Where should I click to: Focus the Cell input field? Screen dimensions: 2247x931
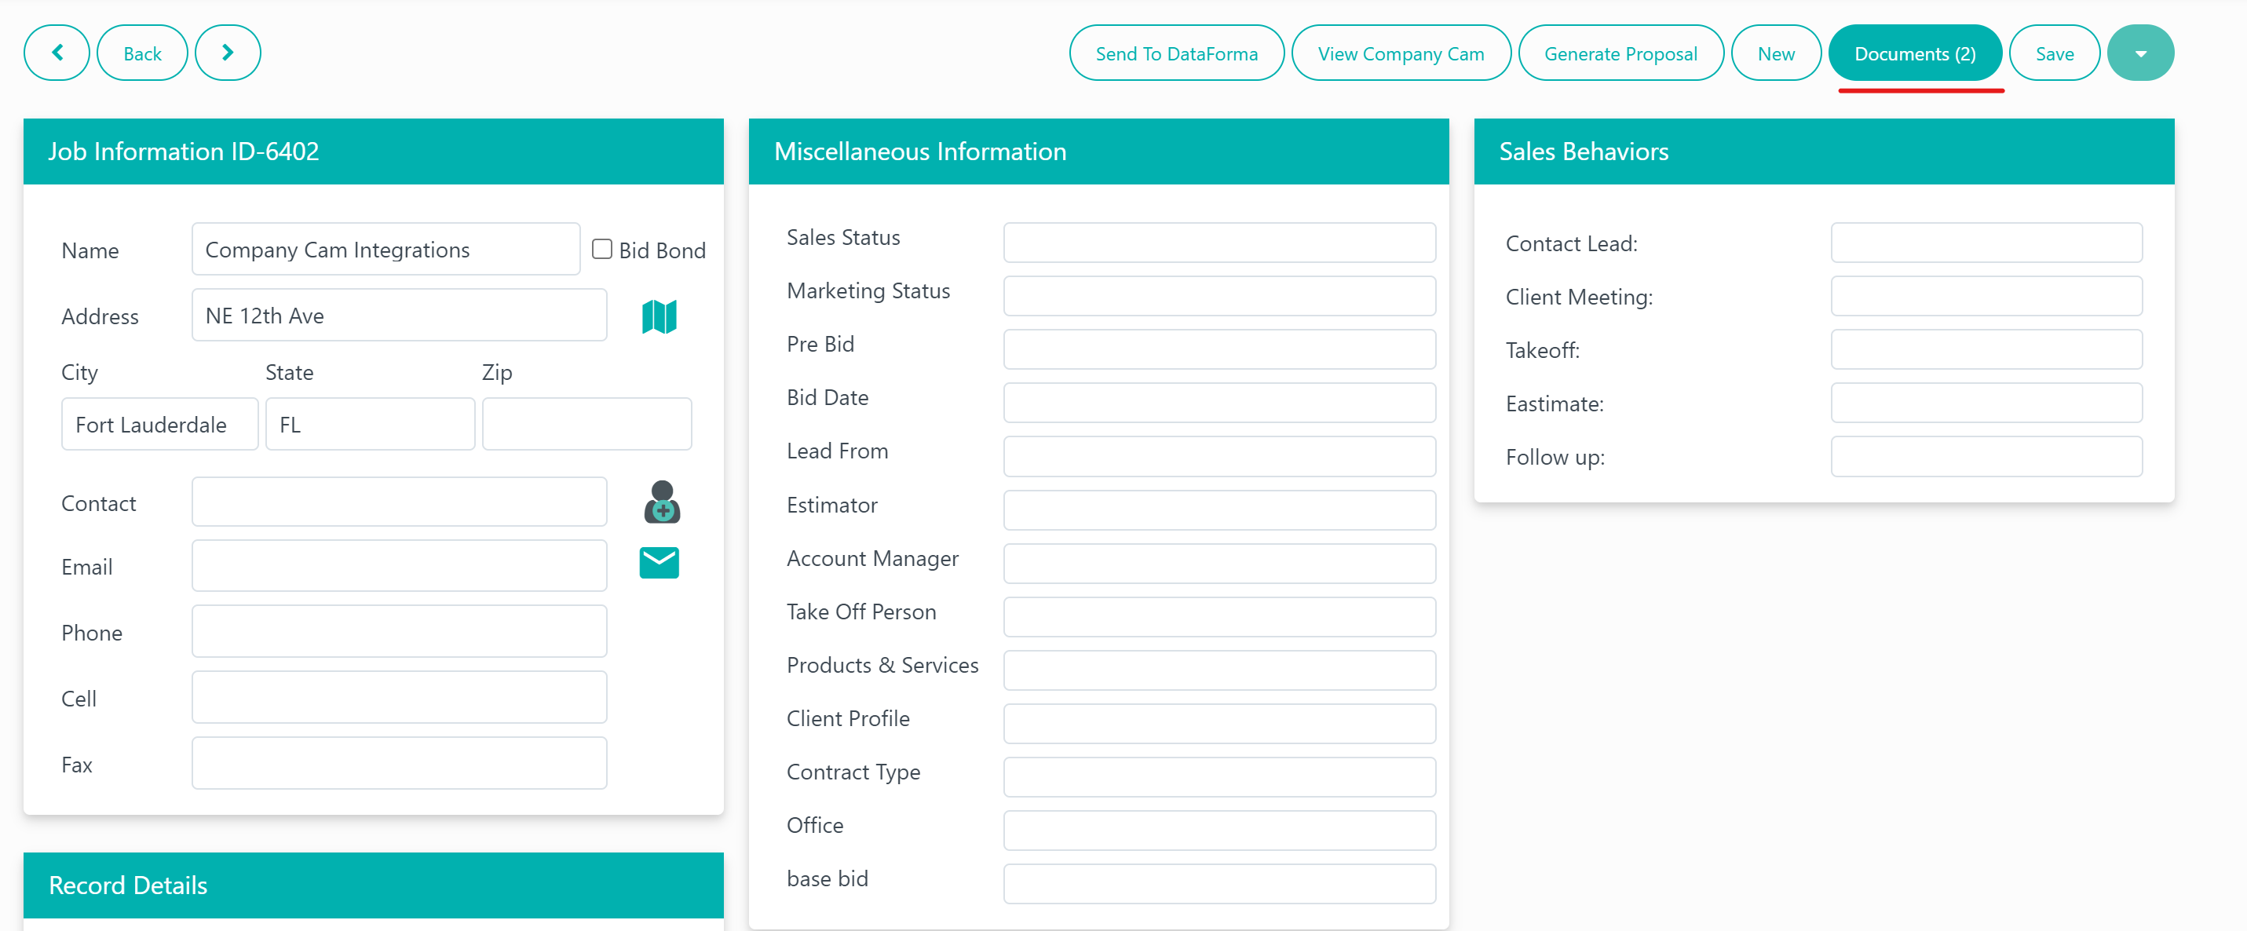point(399,698)
